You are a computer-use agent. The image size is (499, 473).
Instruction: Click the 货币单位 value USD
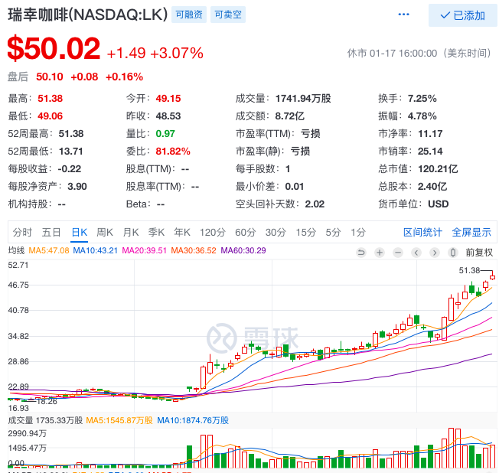(x=439, y=204)
